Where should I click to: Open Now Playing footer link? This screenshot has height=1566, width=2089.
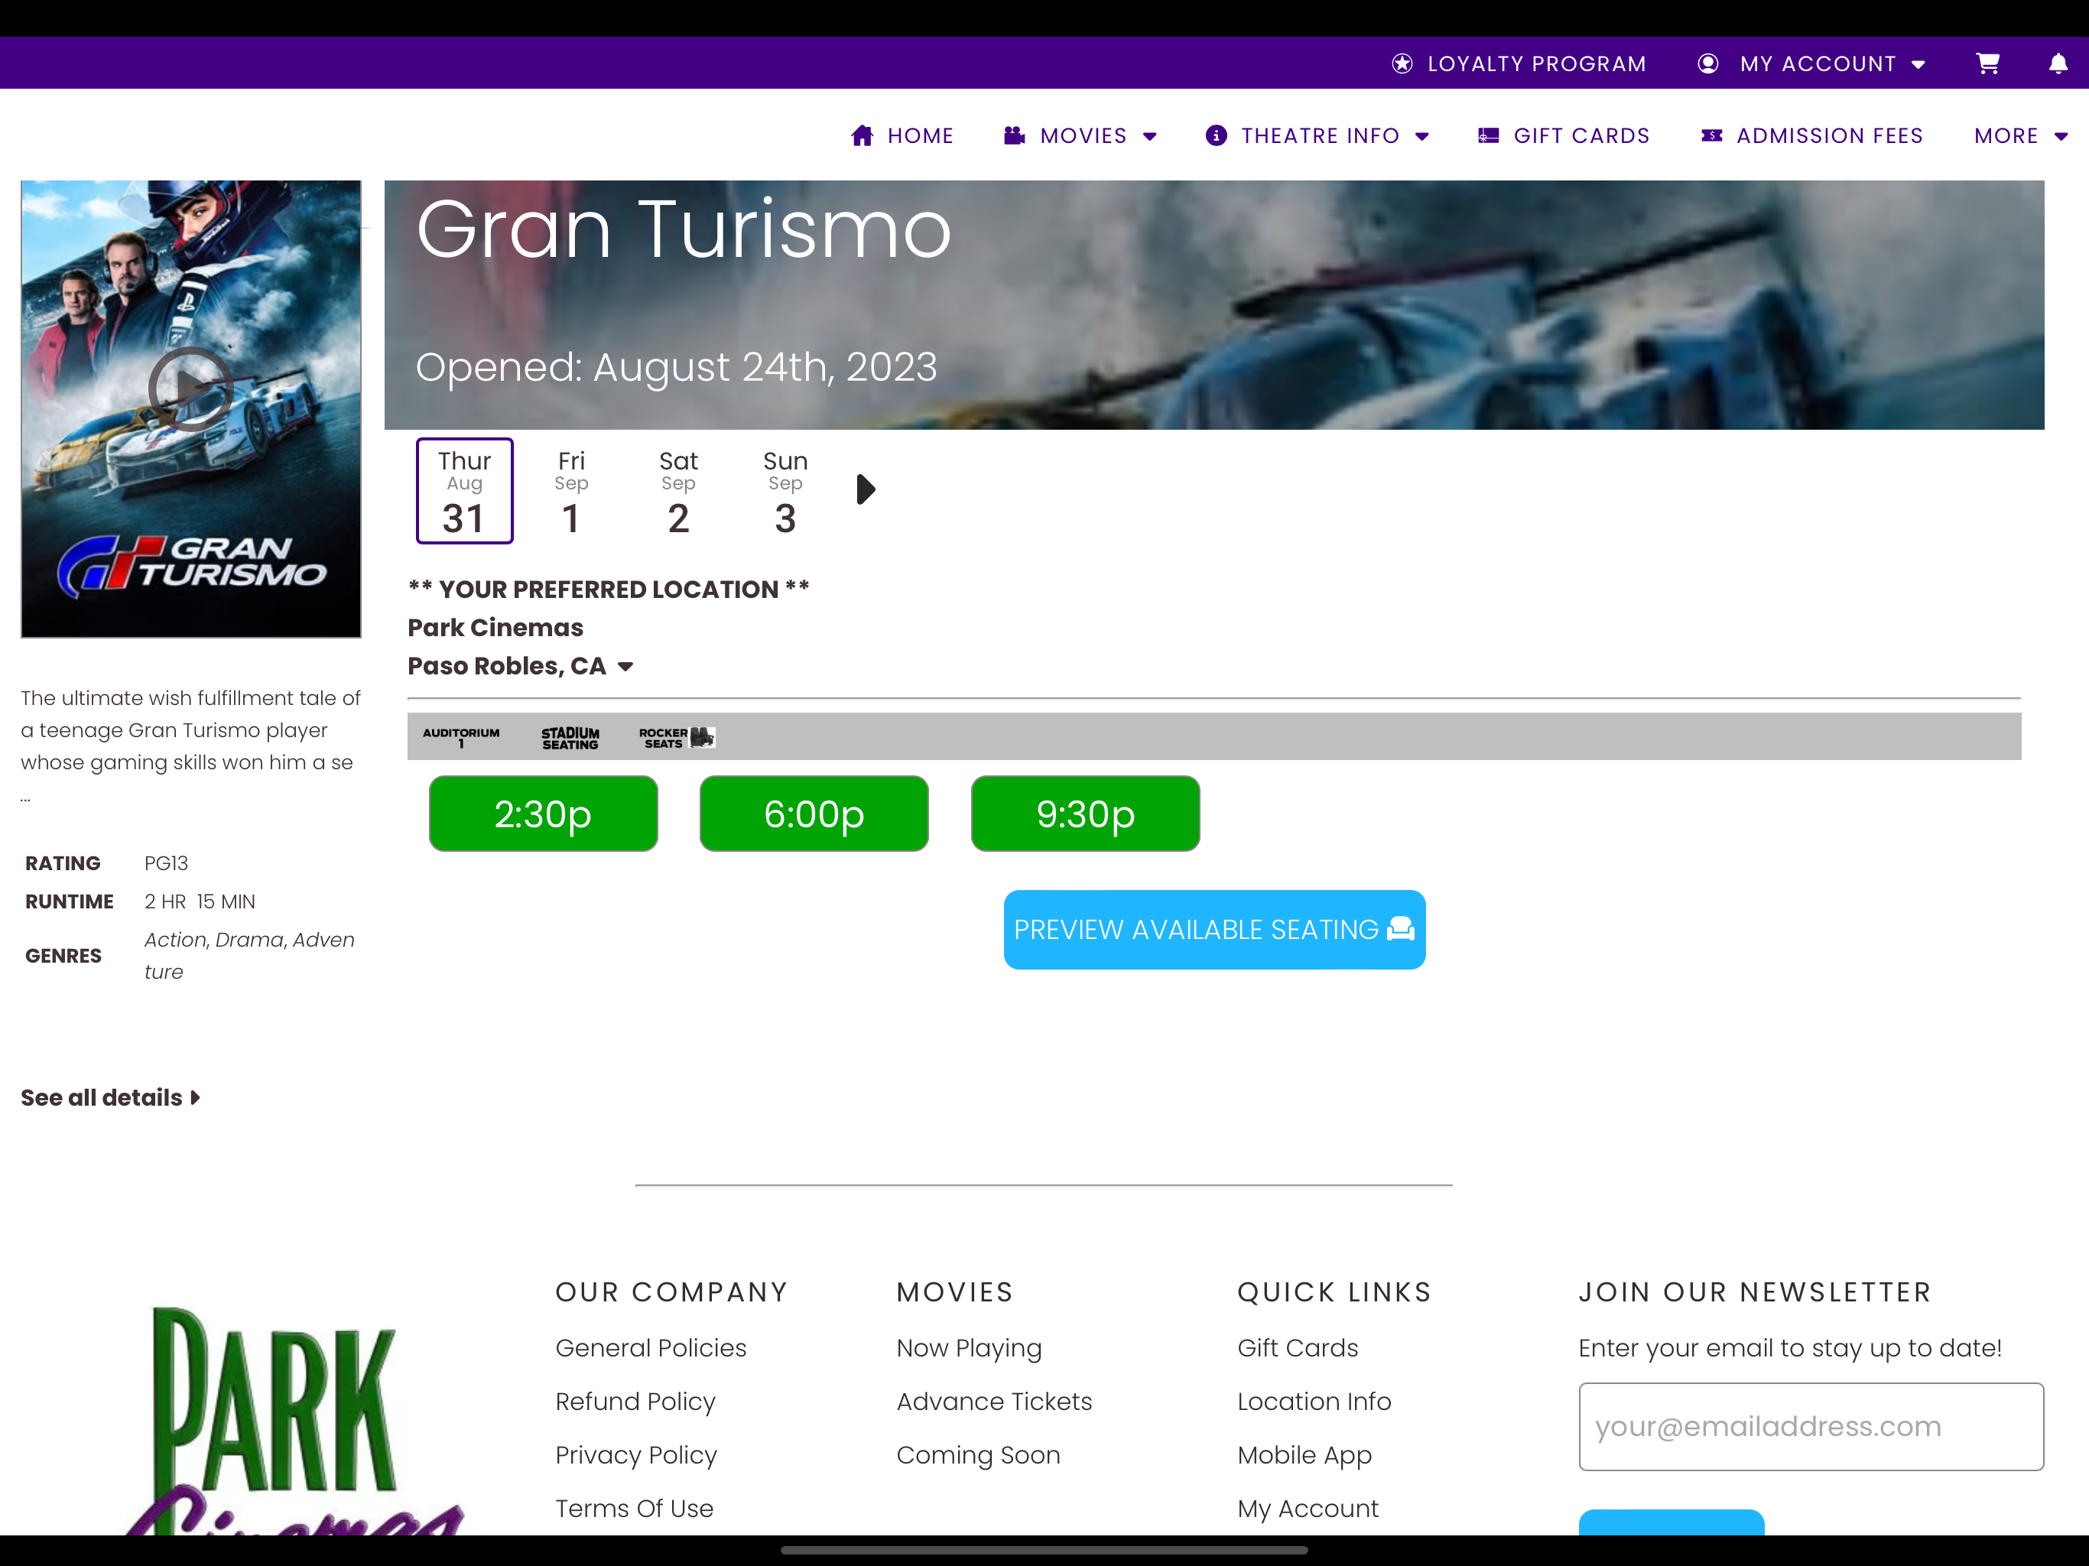tap(969, 1348)
